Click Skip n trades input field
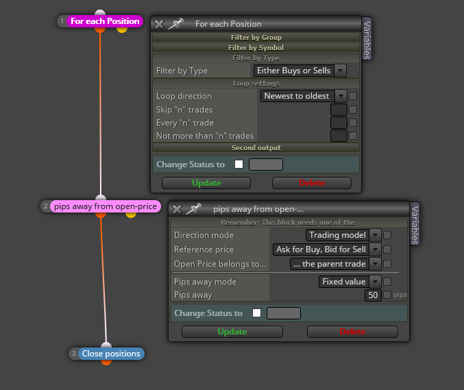Viewport: 464px width, 390px height. pos(339,110)
